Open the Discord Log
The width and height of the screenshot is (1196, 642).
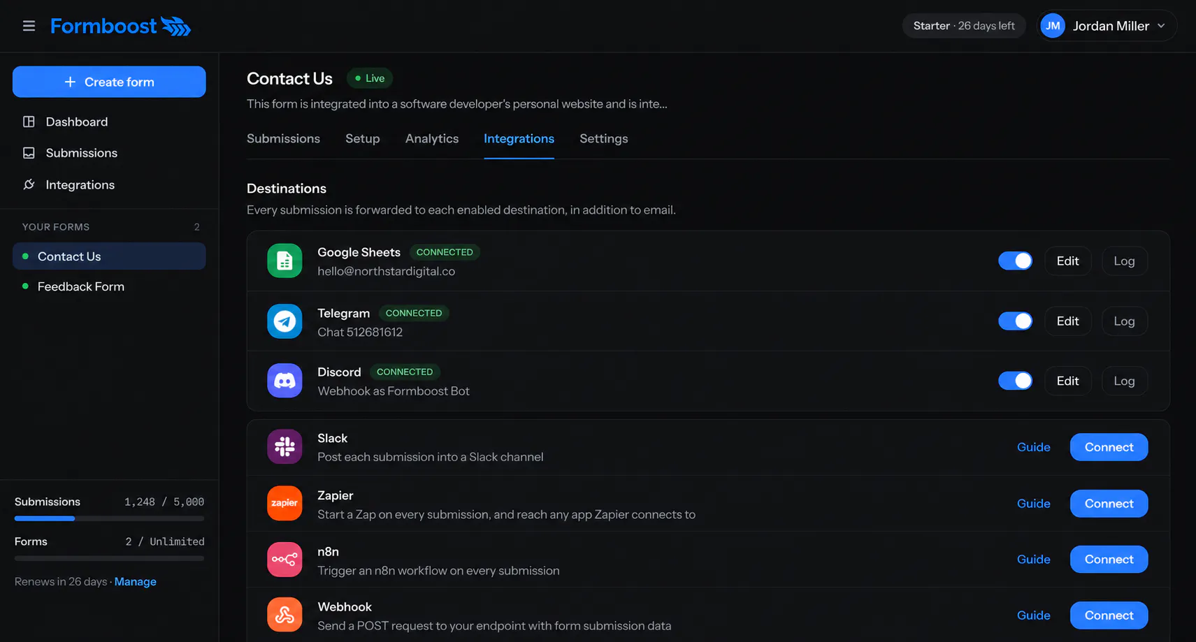[x=1124, y=381]
